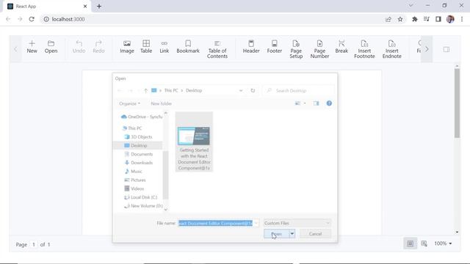470x264 pixels.
Task: Toggle the preview pane icon
Action: (317, 103)
